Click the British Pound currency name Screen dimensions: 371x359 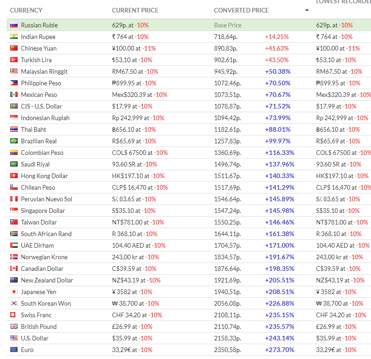38,327
